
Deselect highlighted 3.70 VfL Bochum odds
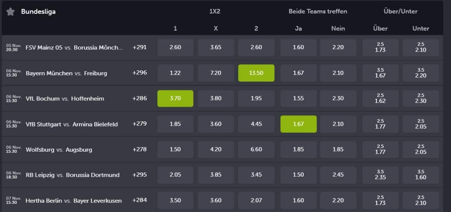click(x=175, y=99)
